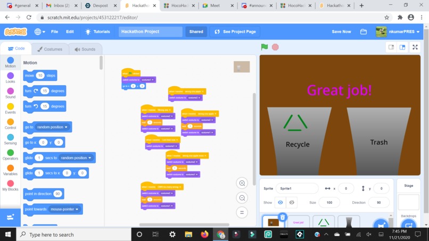Click the sprite x position field

(346, 188)
